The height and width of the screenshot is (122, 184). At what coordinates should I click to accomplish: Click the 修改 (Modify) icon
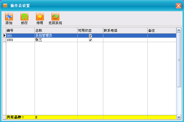click(x=25, y=17)
